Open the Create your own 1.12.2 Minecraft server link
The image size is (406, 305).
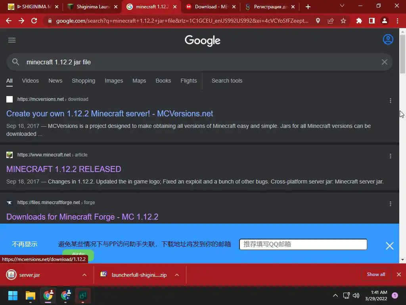(x=109, y=114)
